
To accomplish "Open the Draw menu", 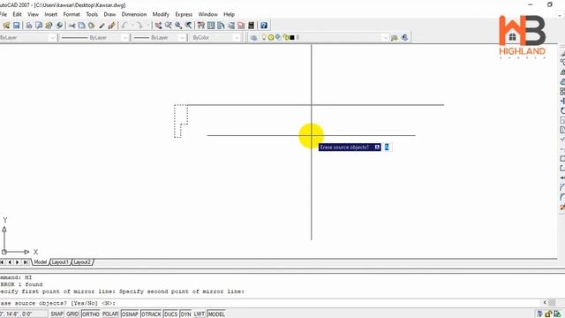I will [109, 14].
